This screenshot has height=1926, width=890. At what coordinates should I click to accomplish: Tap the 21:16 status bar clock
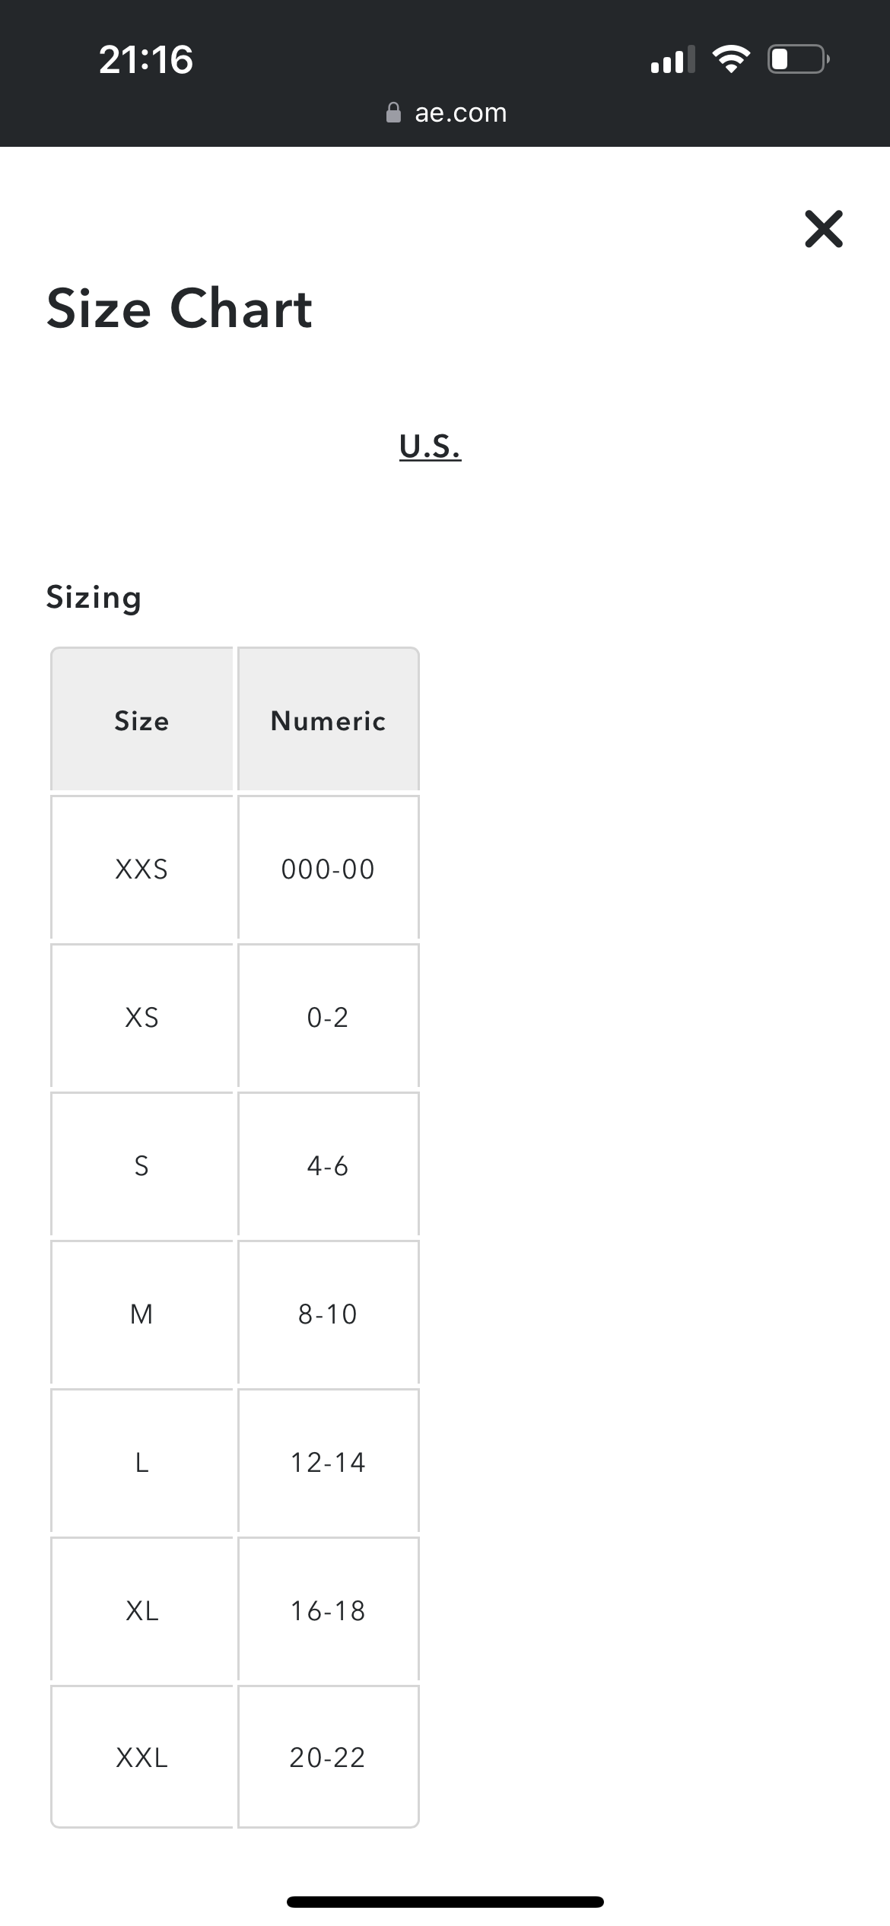(x=146, y=59)
